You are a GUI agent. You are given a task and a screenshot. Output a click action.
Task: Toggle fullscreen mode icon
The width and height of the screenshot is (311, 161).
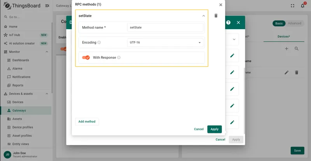coord(292,6)
